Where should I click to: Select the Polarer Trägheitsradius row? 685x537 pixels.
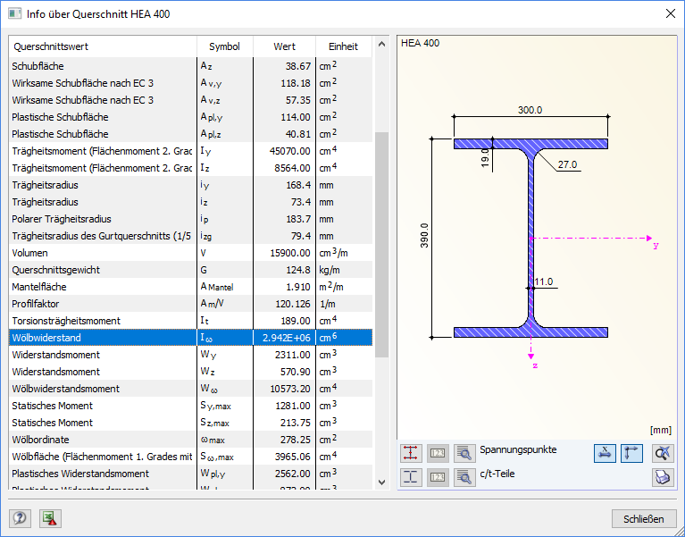tap(190, 219)
